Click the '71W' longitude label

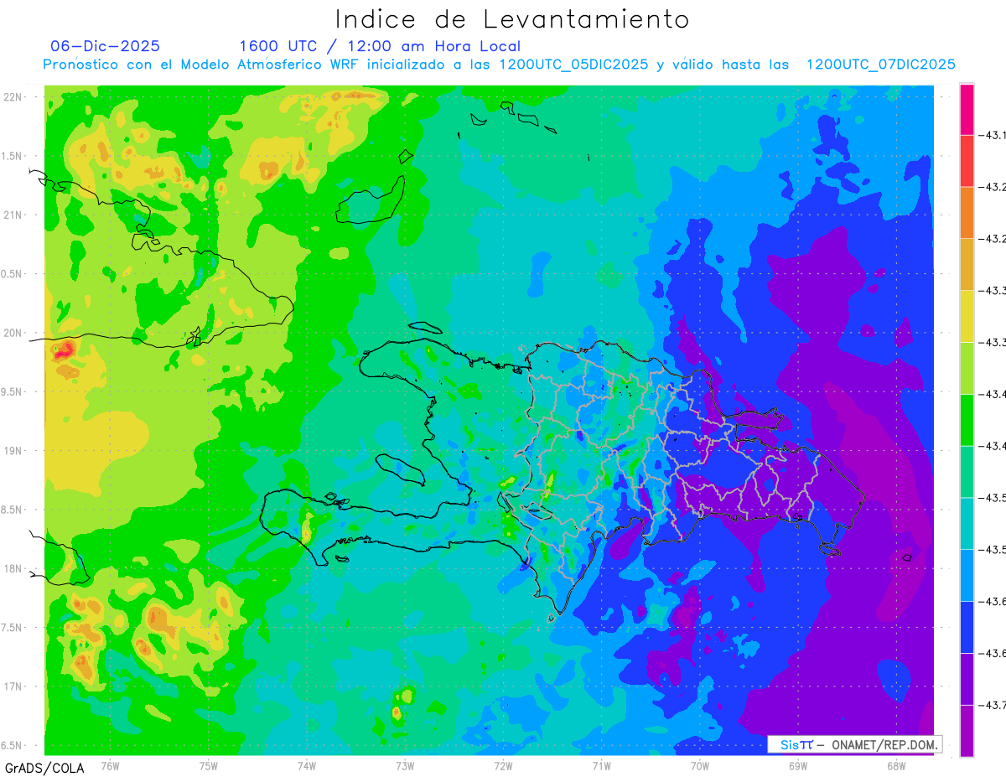(x=601, y=766)
